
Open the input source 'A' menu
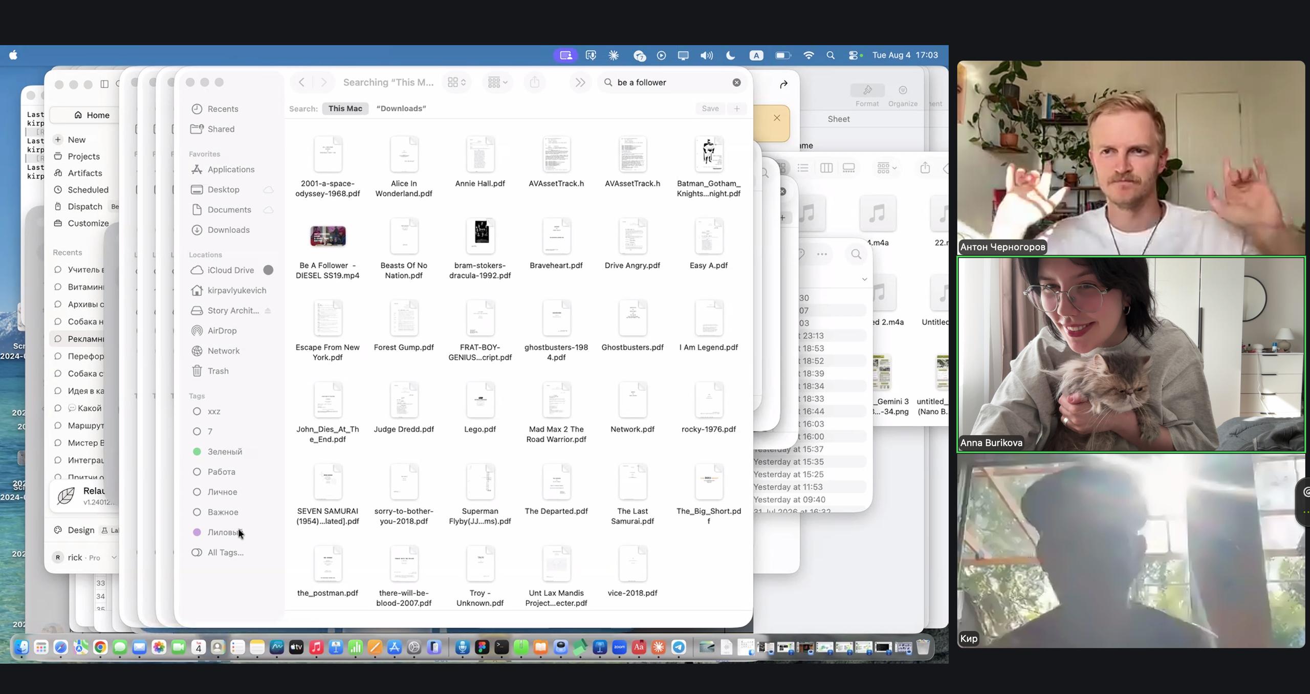tap(756, 55)
